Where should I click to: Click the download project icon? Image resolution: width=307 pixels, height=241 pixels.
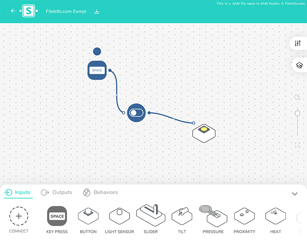pos(97,11)
